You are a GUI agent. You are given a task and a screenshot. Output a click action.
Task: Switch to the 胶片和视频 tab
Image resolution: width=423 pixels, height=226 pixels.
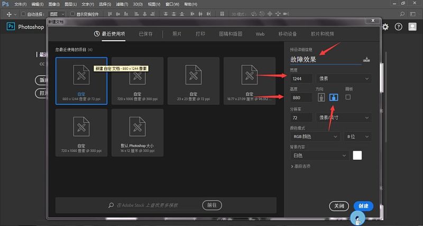[323, 34]
